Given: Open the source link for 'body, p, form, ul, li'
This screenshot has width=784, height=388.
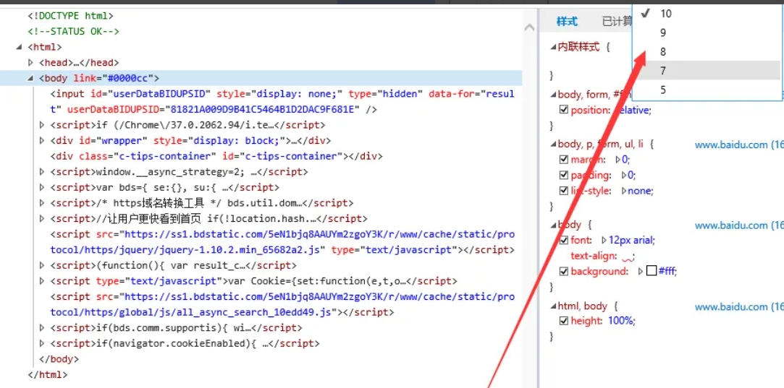Looking at the screenshot, I should point(739,145).
